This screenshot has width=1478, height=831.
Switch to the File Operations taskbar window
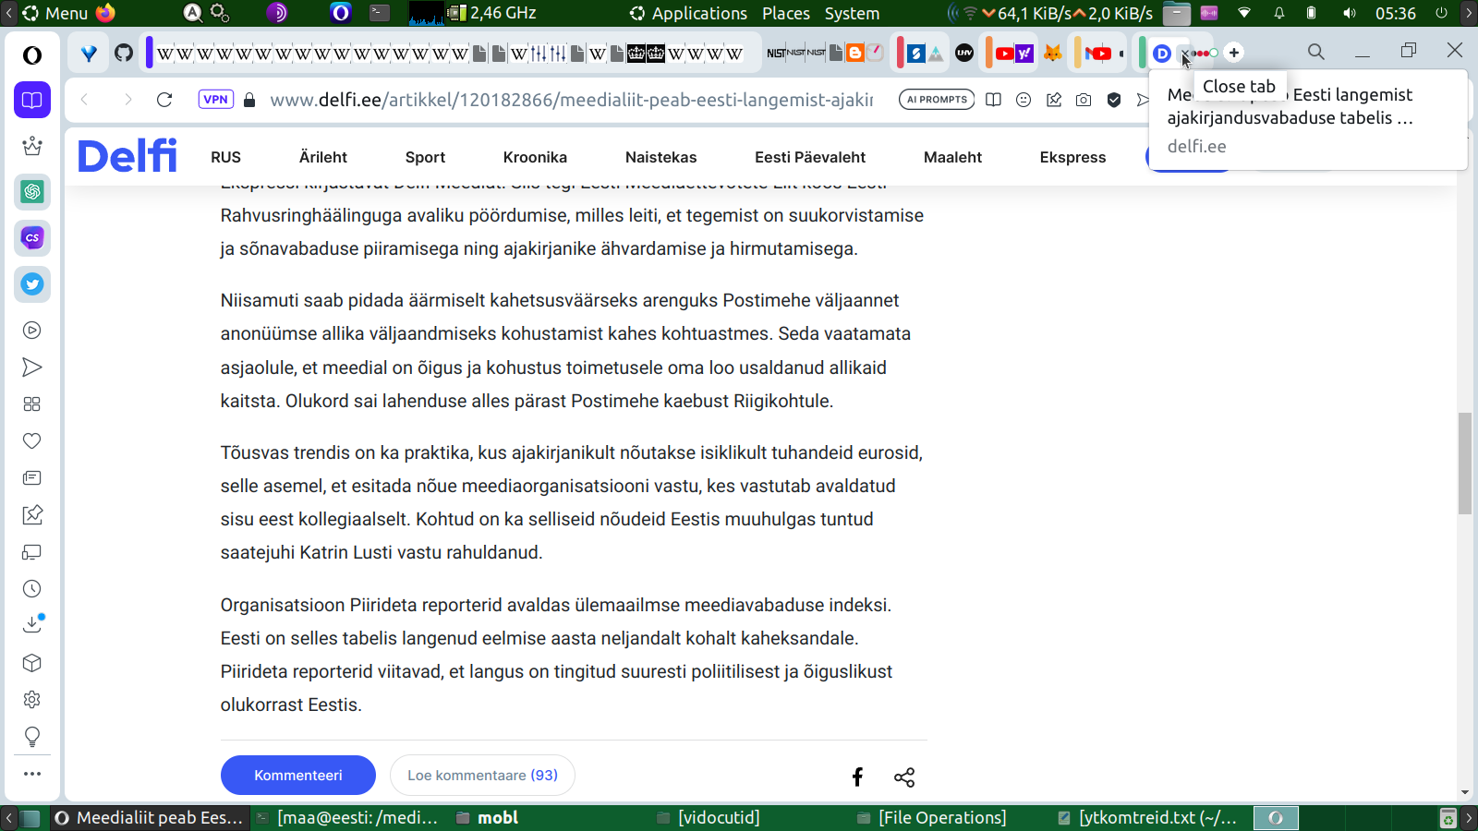[932, 817]
